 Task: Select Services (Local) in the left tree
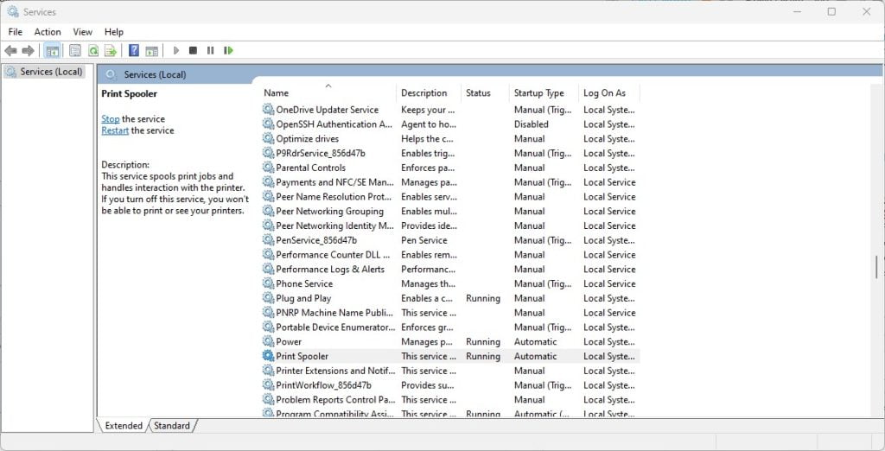[51, 72]
